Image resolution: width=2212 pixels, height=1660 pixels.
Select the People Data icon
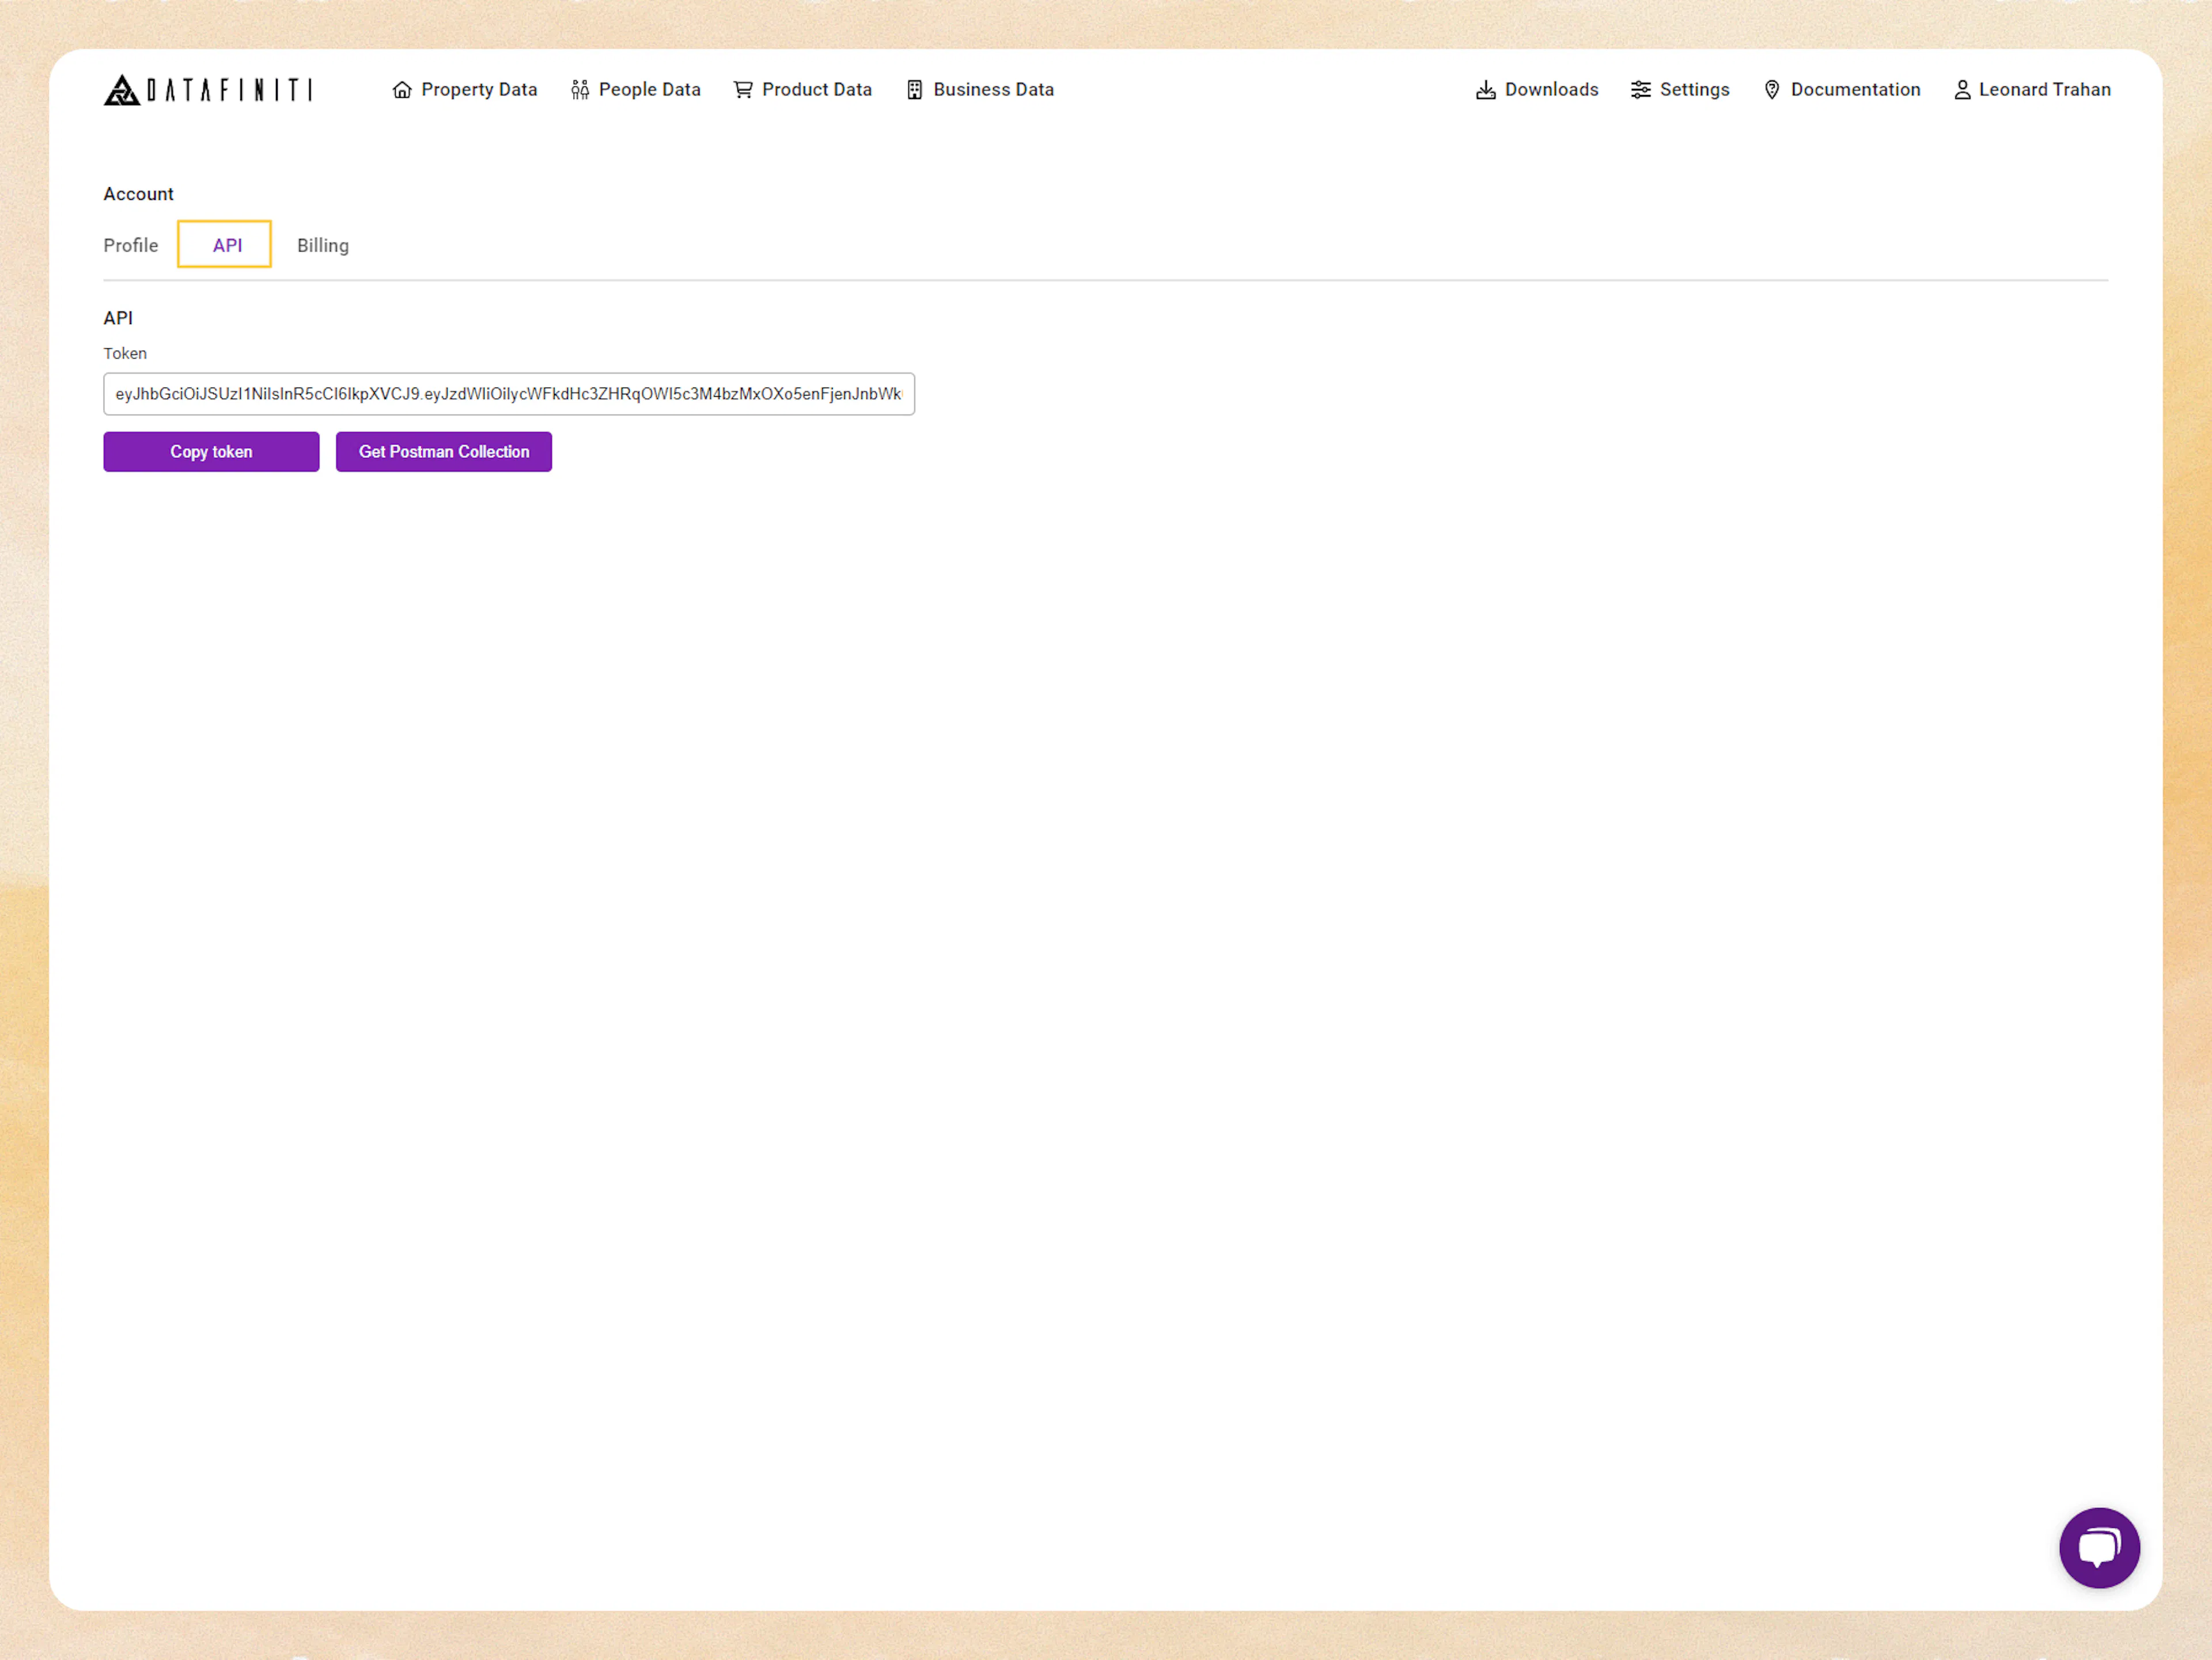580,89
